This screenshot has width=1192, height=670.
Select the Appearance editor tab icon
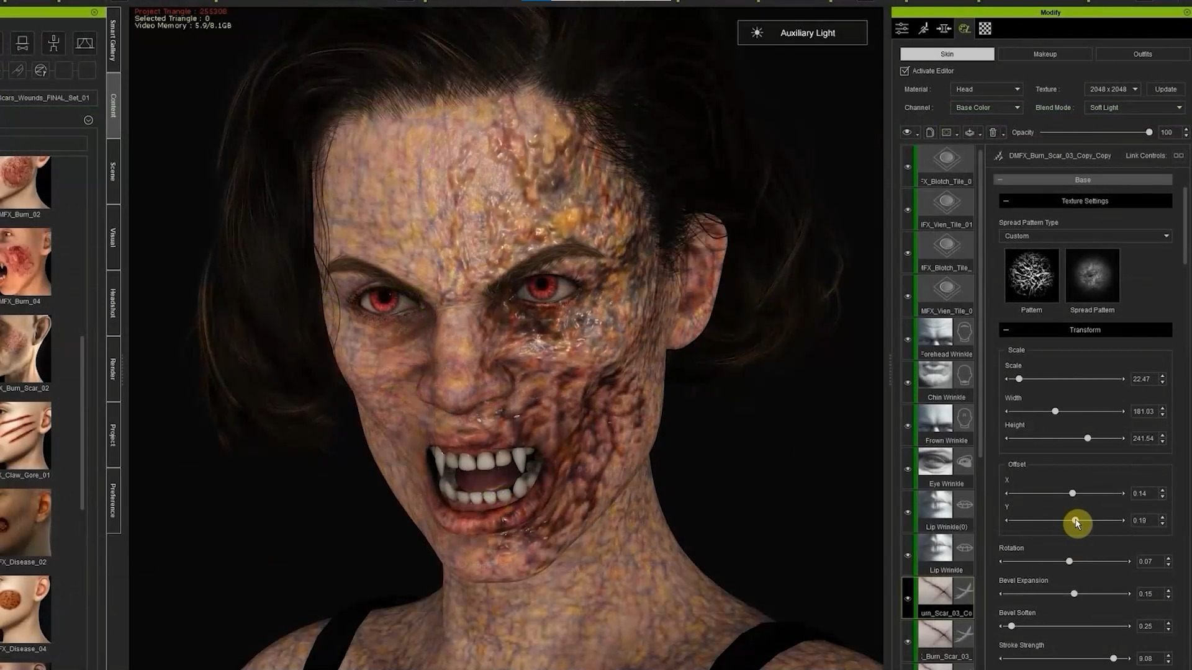point(964,29)
